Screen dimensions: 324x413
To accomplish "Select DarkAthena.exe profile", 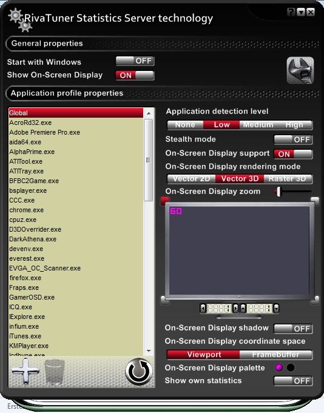I will [x=76, y=239].
